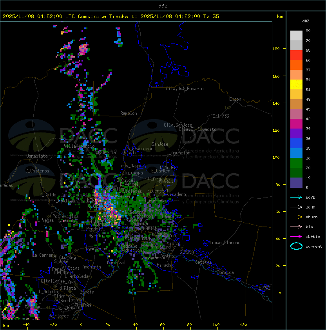
Task: Pick the red swatch between 65 and 60
Action: tap(296, 55)
